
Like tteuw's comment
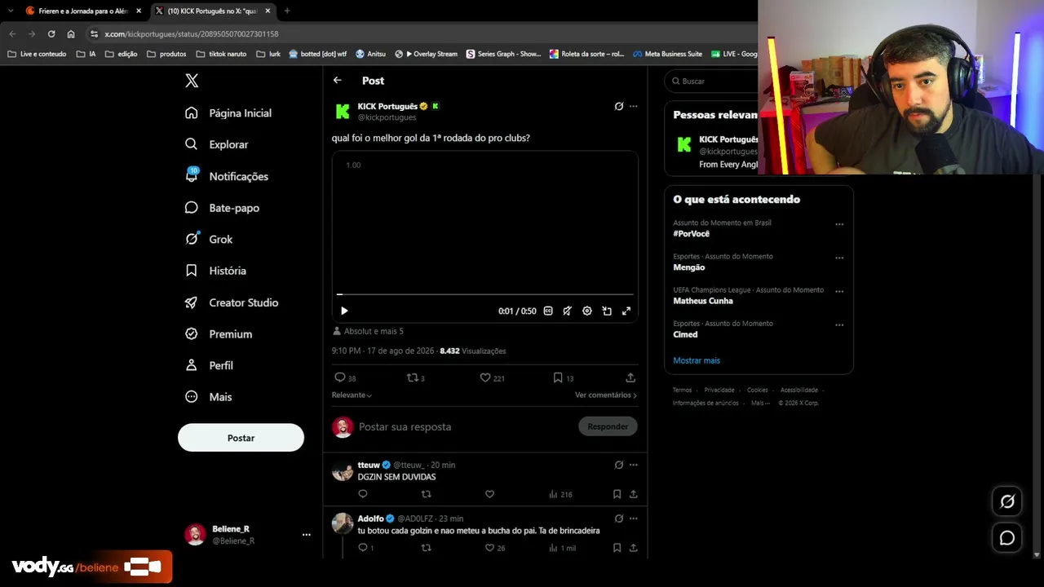489,494
